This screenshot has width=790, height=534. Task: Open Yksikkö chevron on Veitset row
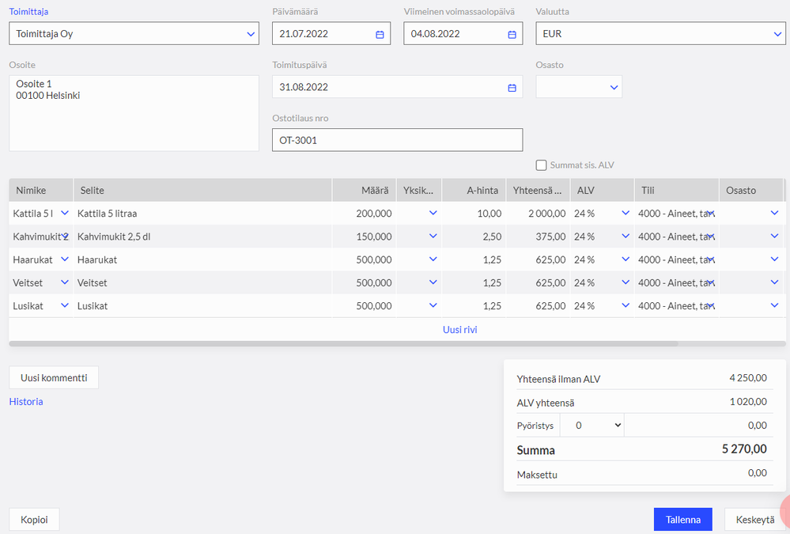(x=433, y=282)
